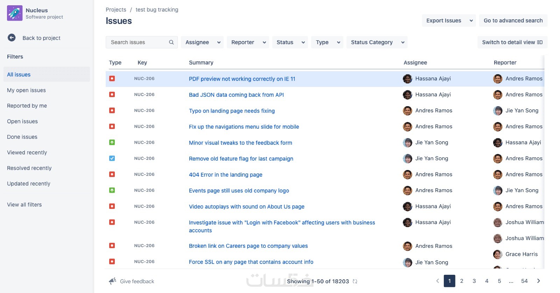This screenshot has height=293, width=560.
Task: Open the Bad JSON data issue link
Action: pos(236,95)
